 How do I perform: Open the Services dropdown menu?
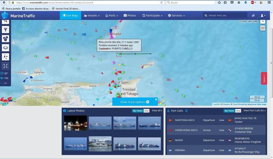coord(176,15)
